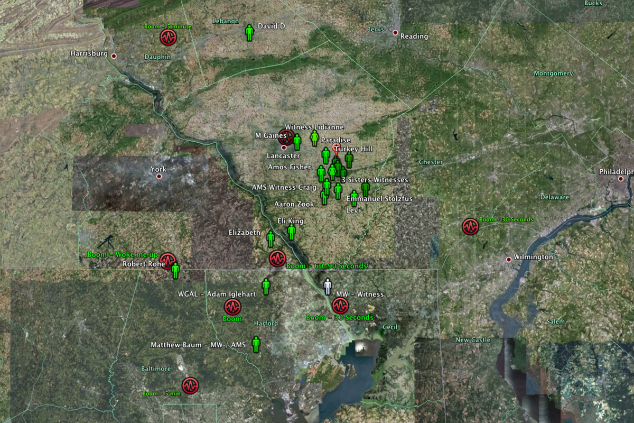
Task: Click the Boom 60-90 Seconds seismic marker
Action: [x=277, y=259]
